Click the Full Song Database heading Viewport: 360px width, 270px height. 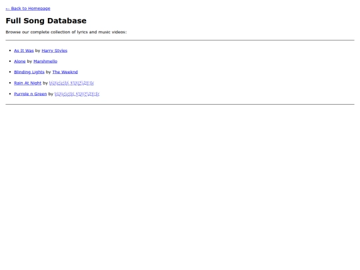(x=46, y=21)
